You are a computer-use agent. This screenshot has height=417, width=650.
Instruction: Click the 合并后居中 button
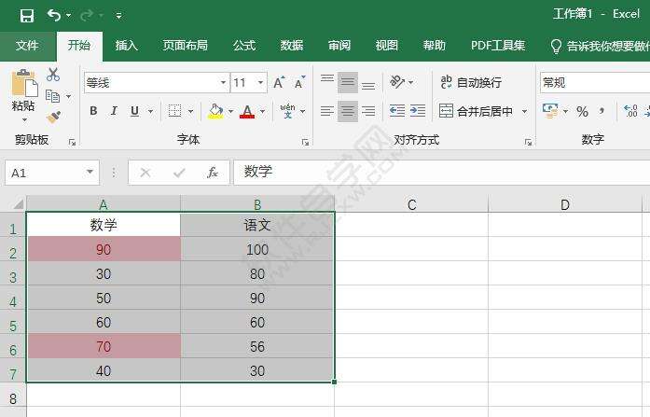476,111
